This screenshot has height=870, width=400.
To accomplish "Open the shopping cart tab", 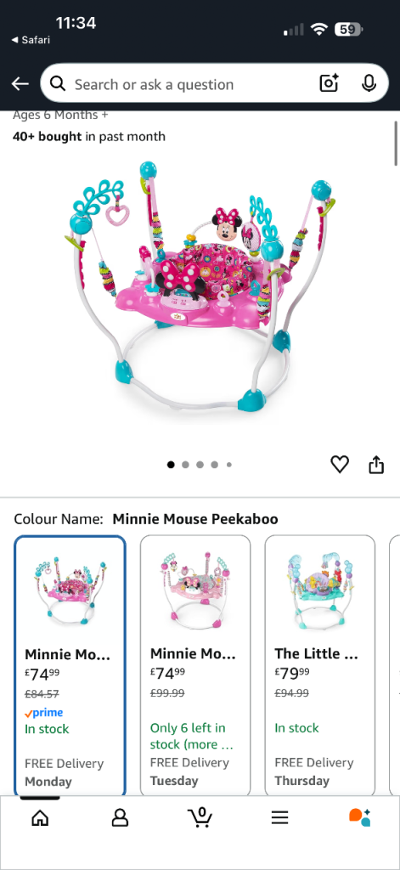I will [200, 816].
